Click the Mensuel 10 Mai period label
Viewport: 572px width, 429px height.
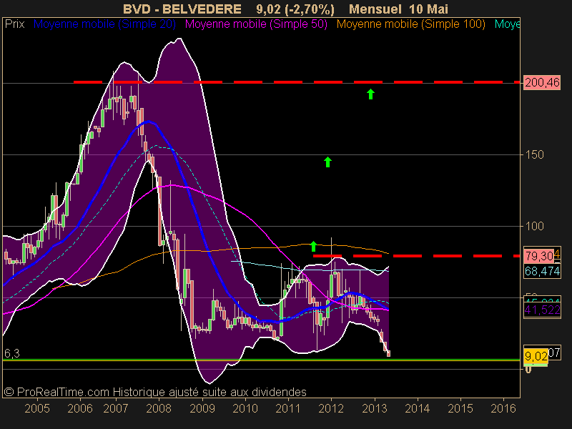[398, 9]
